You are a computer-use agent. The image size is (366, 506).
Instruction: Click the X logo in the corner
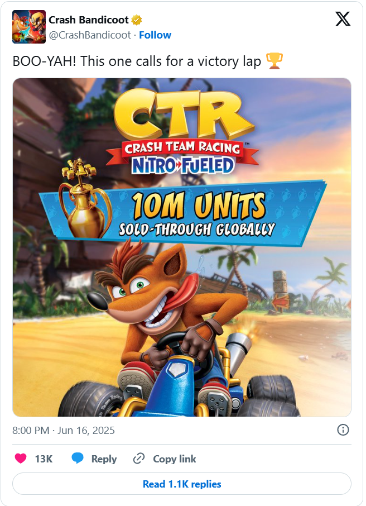pyautogui.click(x=343, y=20)
